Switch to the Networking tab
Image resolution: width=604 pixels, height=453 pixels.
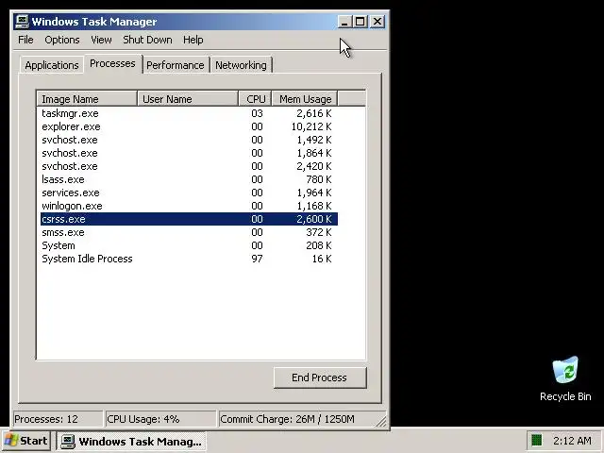point(241,65)
